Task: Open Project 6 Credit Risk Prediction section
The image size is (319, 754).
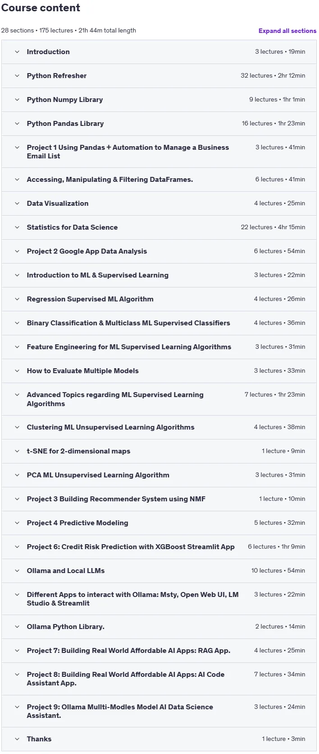Action: 159,547
